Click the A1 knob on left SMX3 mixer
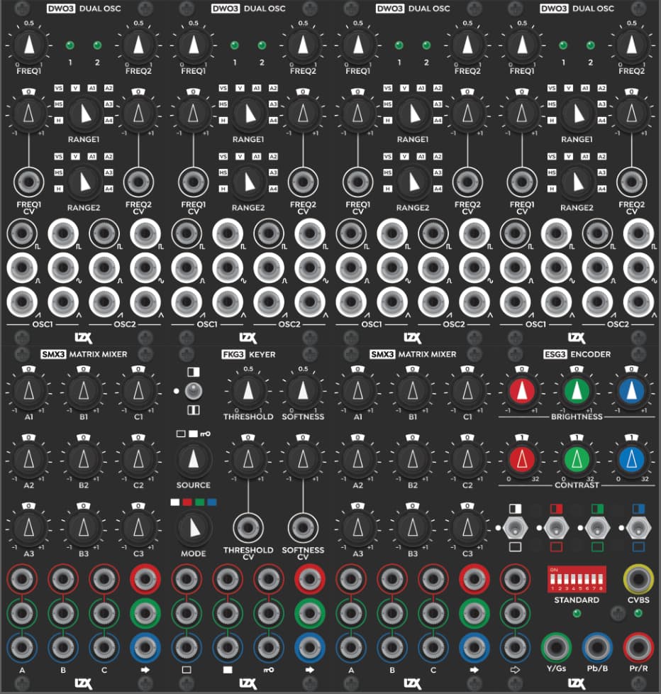 tap(29, 391)
